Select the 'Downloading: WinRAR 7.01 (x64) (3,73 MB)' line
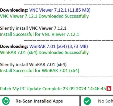The height and width of the screenshot is (106, 113). tap(44, 46)
